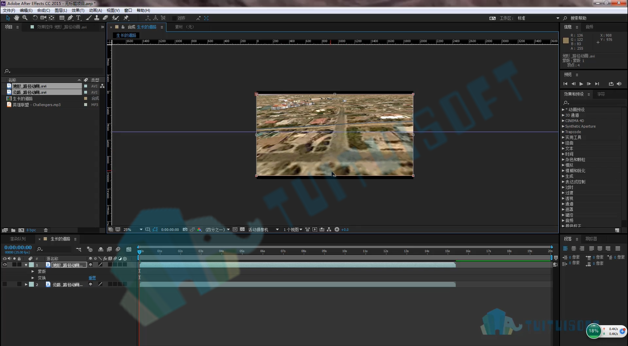Enable video visibility for layer 2

pos(5,285)
